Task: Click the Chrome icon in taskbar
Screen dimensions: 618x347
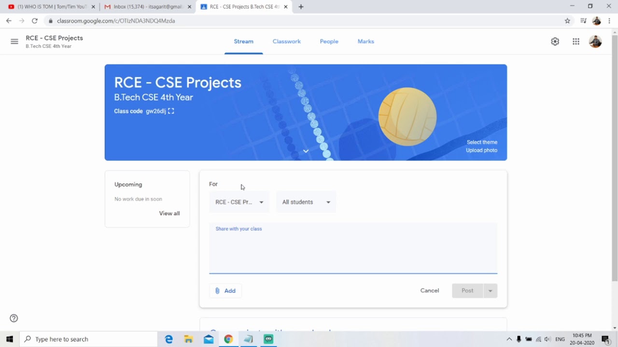Action: tap(228, 339)
